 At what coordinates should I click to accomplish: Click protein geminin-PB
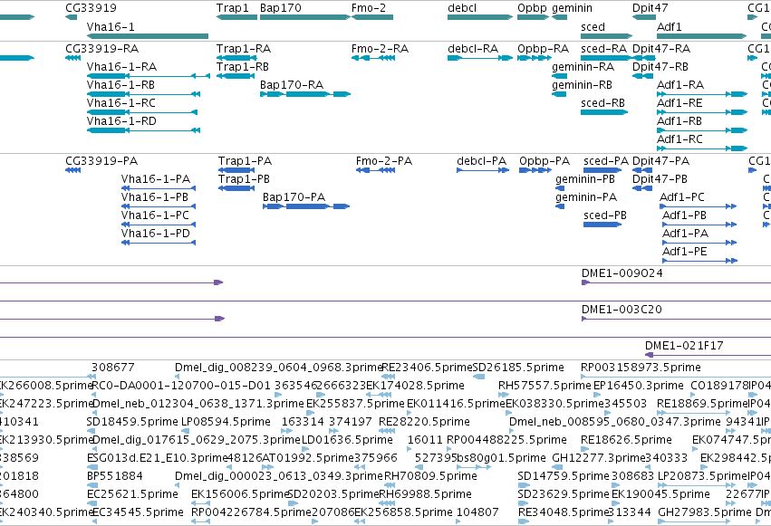(585, 179)
